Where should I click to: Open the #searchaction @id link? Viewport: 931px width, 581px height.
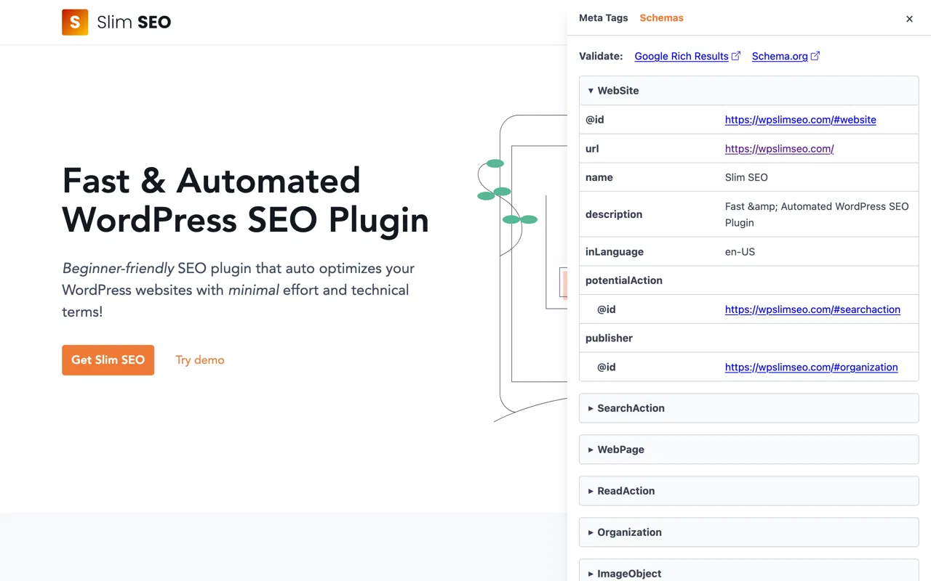pos(812,309)
